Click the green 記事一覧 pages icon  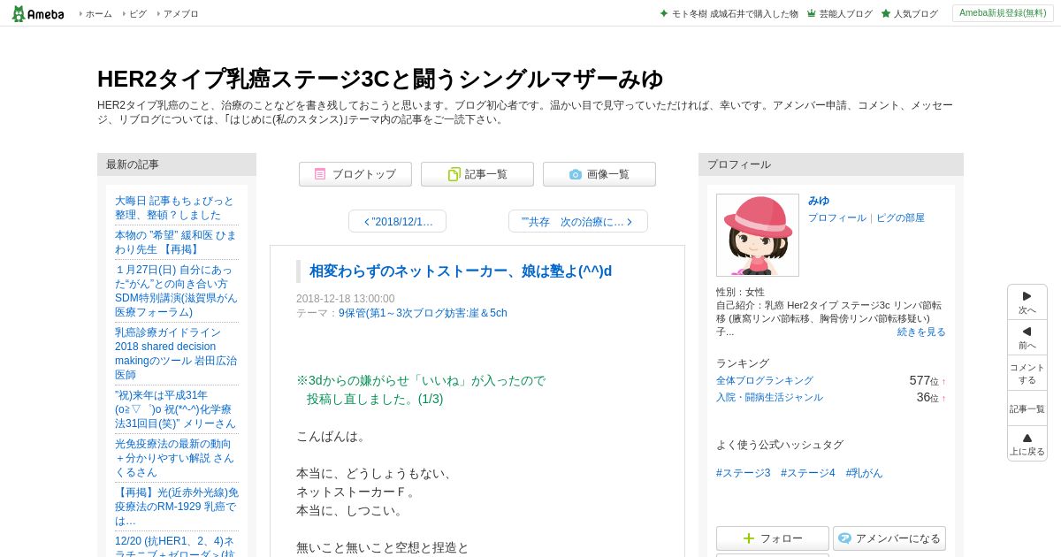[454, 174]
